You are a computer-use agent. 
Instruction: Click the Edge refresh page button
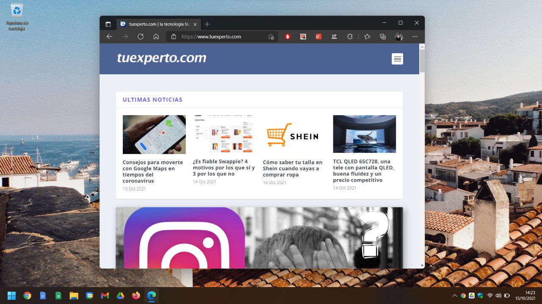[x=141, y=37]
